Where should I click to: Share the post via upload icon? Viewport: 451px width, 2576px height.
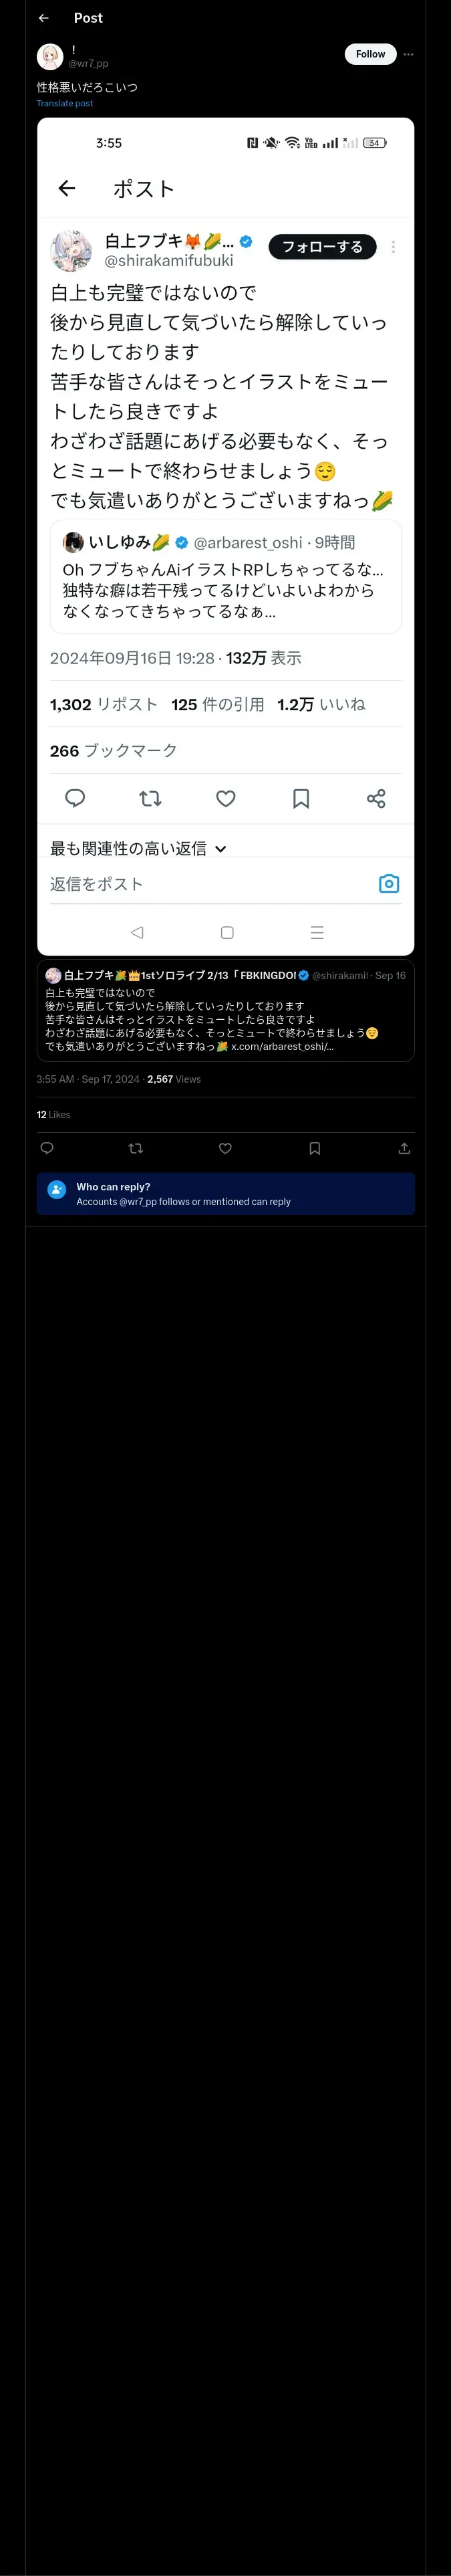[x=404, y=1148]
